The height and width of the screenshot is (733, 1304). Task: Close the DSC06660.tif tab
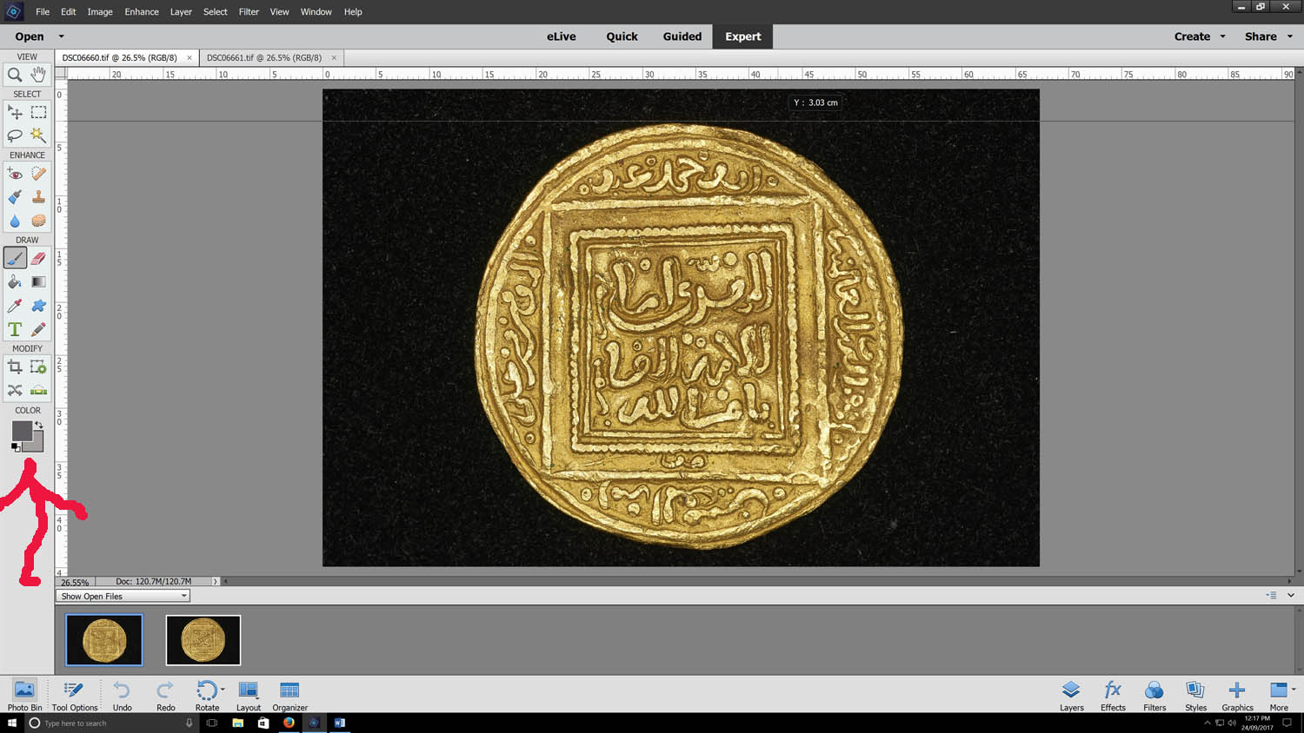click(x=190, y=58)
